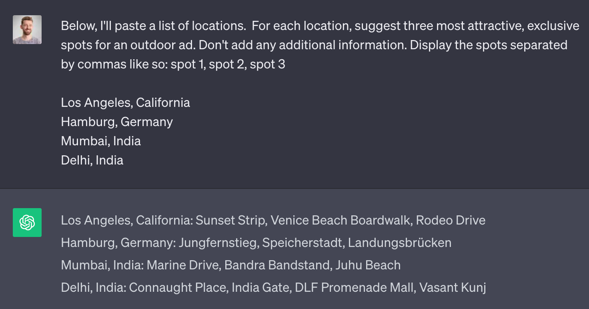The image size is (589, 309).
Task: Click the 'spot 1, spot 2, spot 3' text
Action: [x=228, y=64]
